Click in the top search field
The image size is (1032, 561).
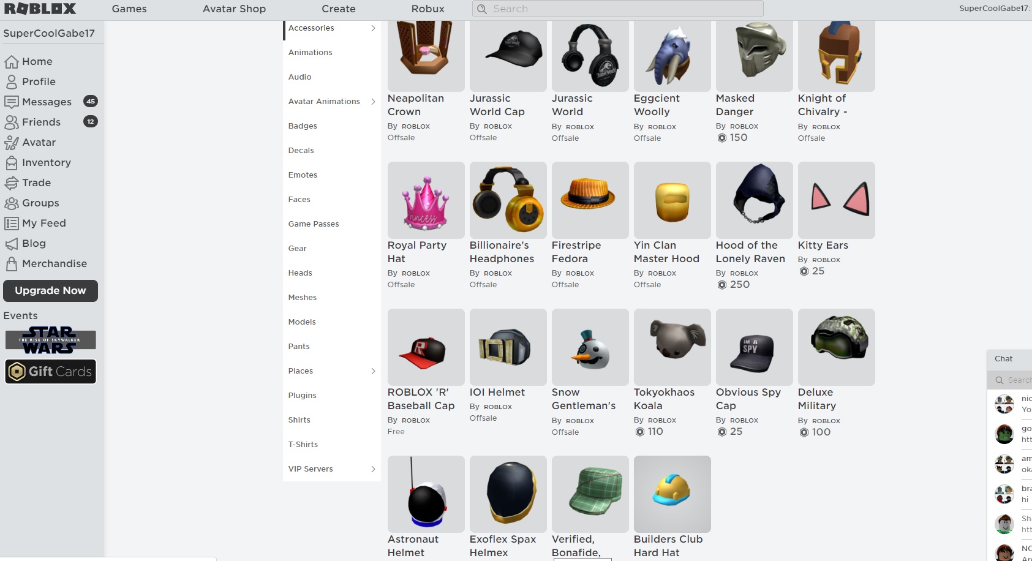(x=618, y=9)
